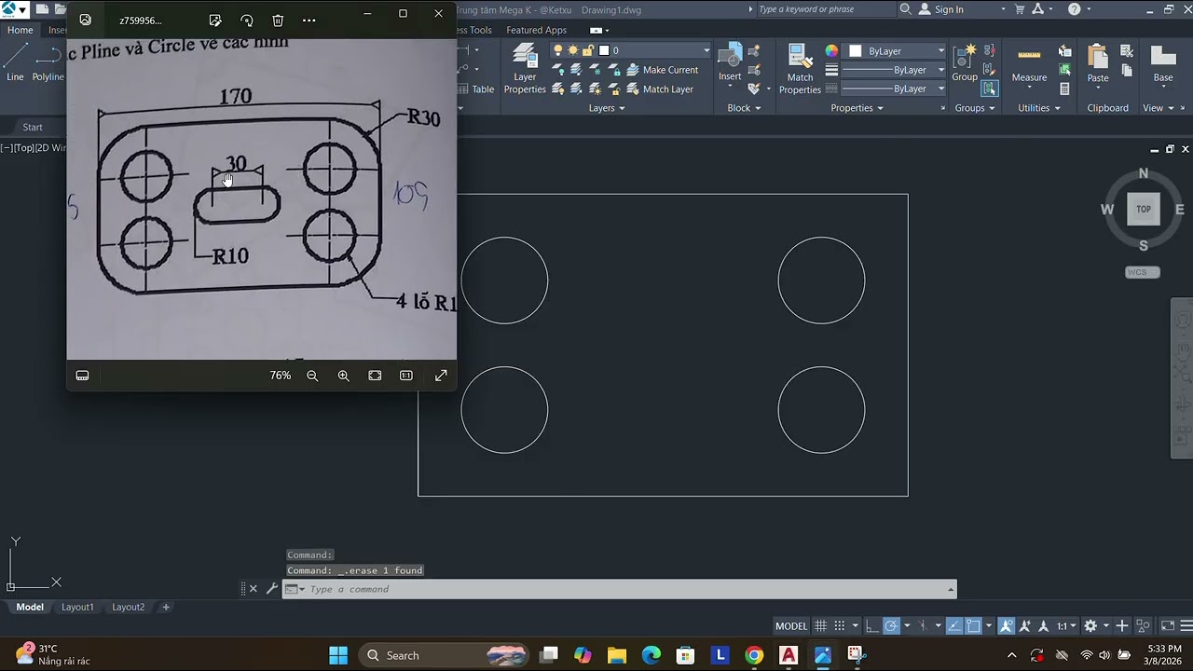Toggle snap mode dotted grid in status bar
Viewport: 1193px width, 671px height.
[840, 626]
